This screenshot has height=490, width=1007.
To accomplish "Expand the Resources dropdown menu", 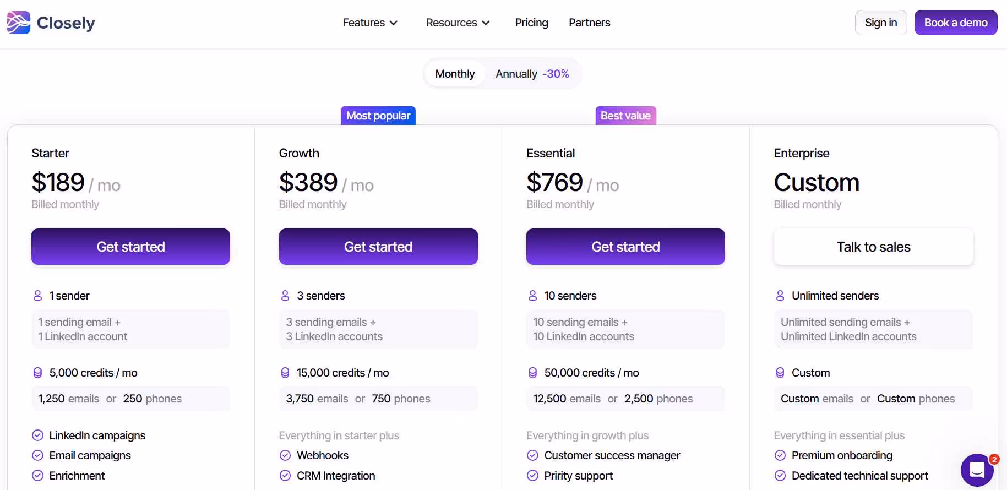I will pos(458,23).
